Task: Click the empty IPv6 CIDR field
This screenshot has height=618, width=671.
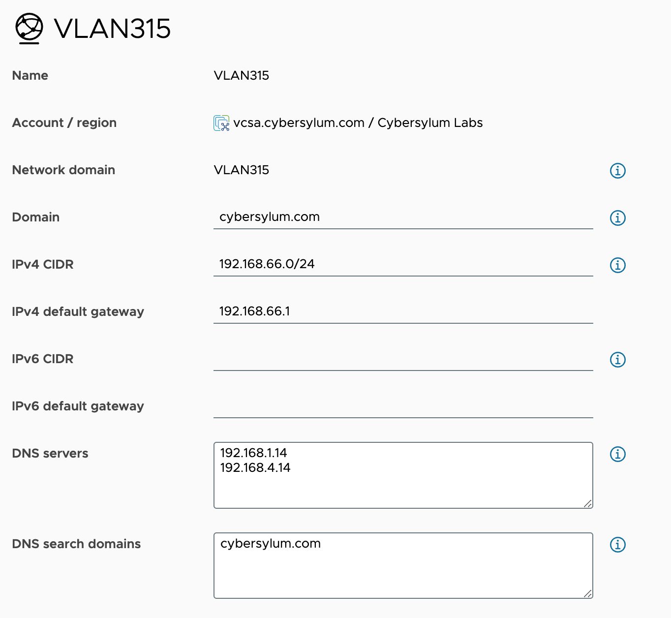Action: (403, 359)
